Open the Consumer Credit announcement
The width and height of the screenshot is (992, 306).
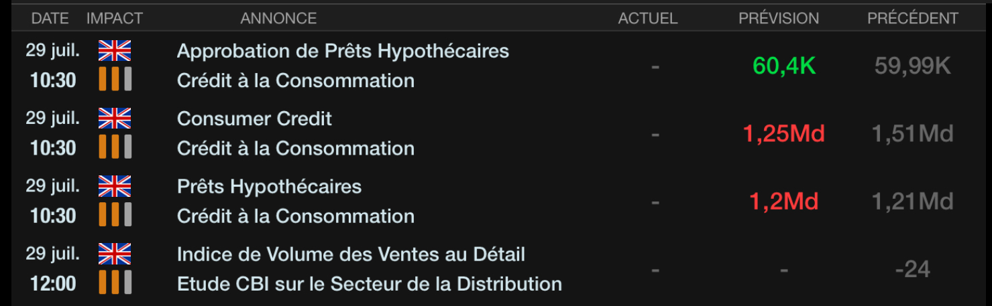click(254, 119)
